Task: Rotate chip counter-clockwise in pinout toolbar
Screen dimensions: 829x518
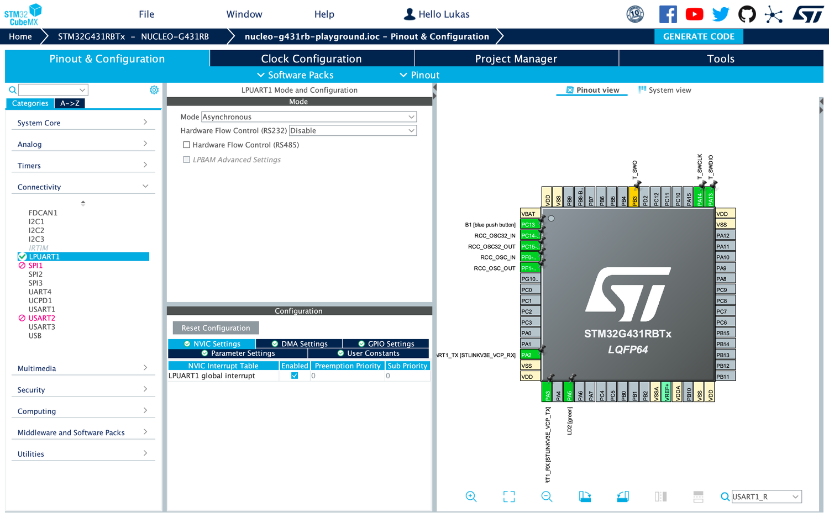Action: pos(623,496)
